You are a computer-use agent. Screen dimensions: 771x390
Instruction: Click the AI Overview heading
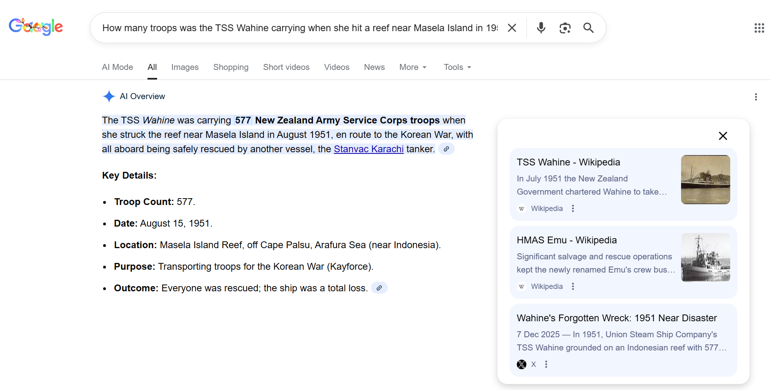142,96
